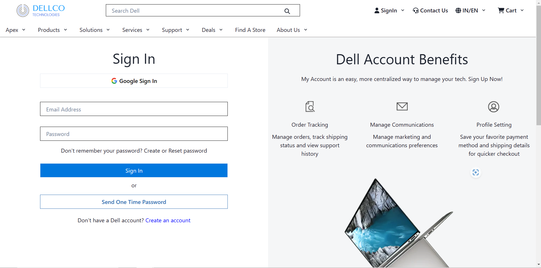Viewport: 541px width, 268px height.
Task: Click the scrollbar down arrow
Action: tap(538, 265)
